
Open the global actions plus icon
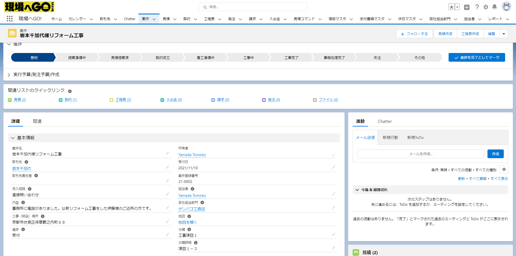[467, 7]
